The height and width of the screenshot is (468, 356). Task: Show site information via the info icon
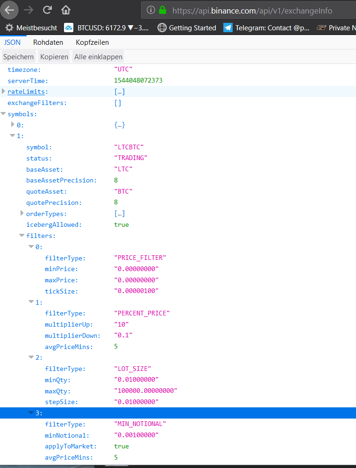click(x=151, y=10)
